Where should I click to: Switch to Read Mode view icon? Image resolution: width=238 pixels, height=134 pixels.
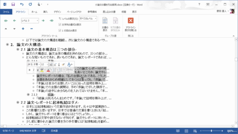pos(178,131)
